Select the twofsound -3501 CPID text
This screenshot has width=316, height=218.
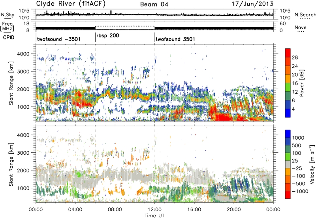[59, 39]
